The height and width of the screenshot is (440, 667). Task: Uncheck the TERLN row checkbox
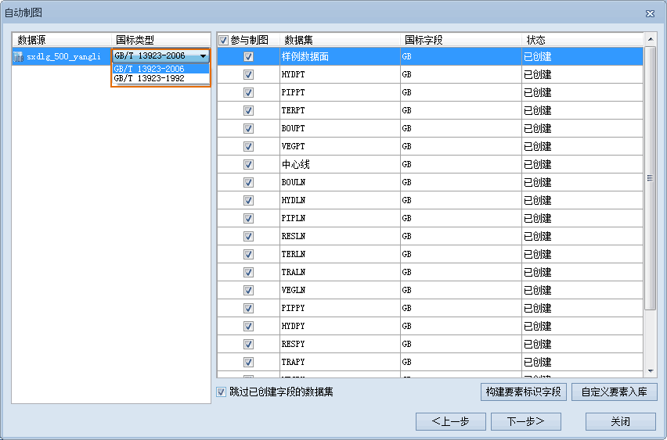point(248,255)
